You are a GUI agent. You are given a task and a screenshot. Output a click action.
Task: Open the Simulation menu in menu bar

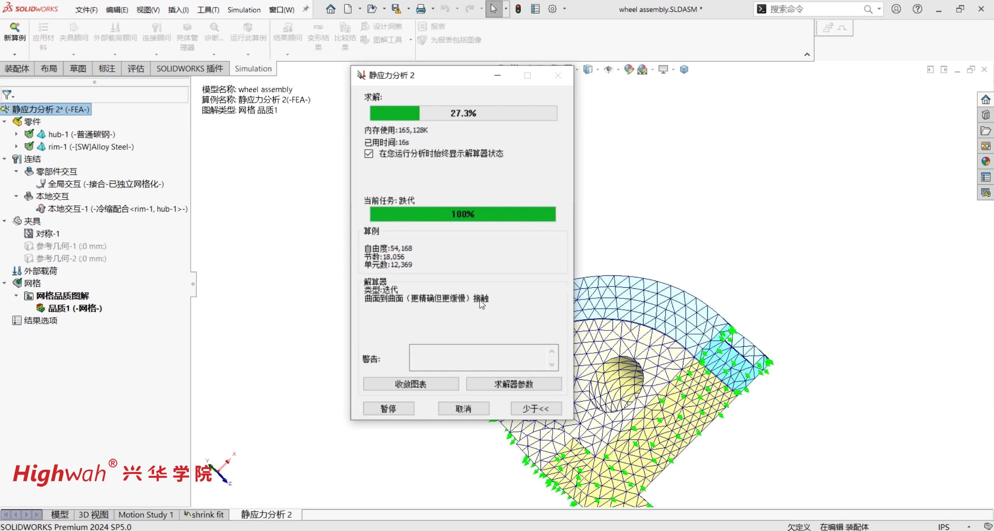coord(244,10)
